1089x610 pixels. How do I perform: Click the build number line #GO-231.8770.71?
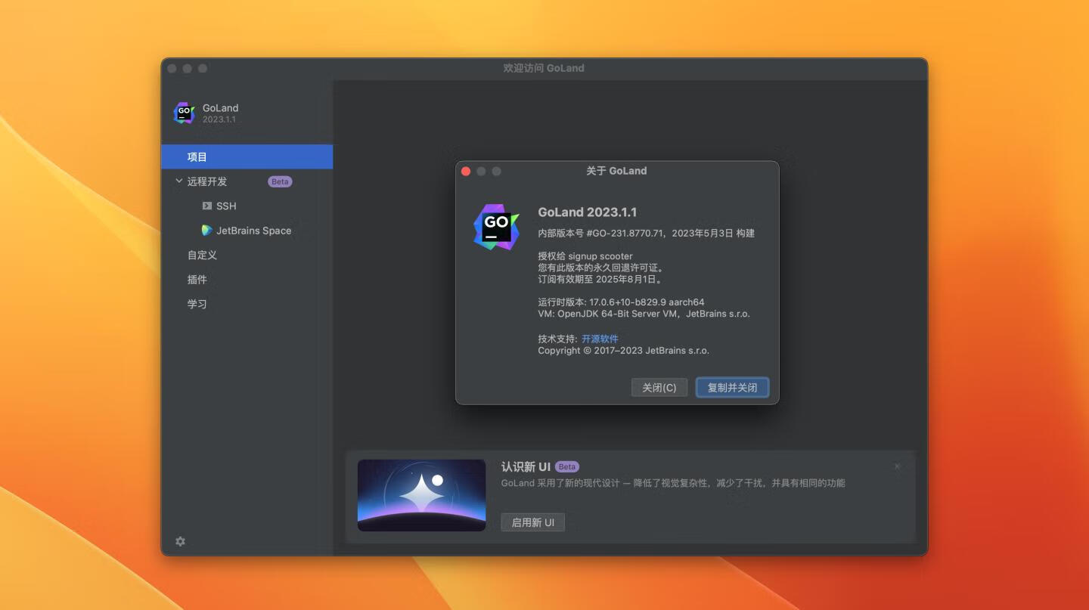pyautogui.click(x=647, y=234)
